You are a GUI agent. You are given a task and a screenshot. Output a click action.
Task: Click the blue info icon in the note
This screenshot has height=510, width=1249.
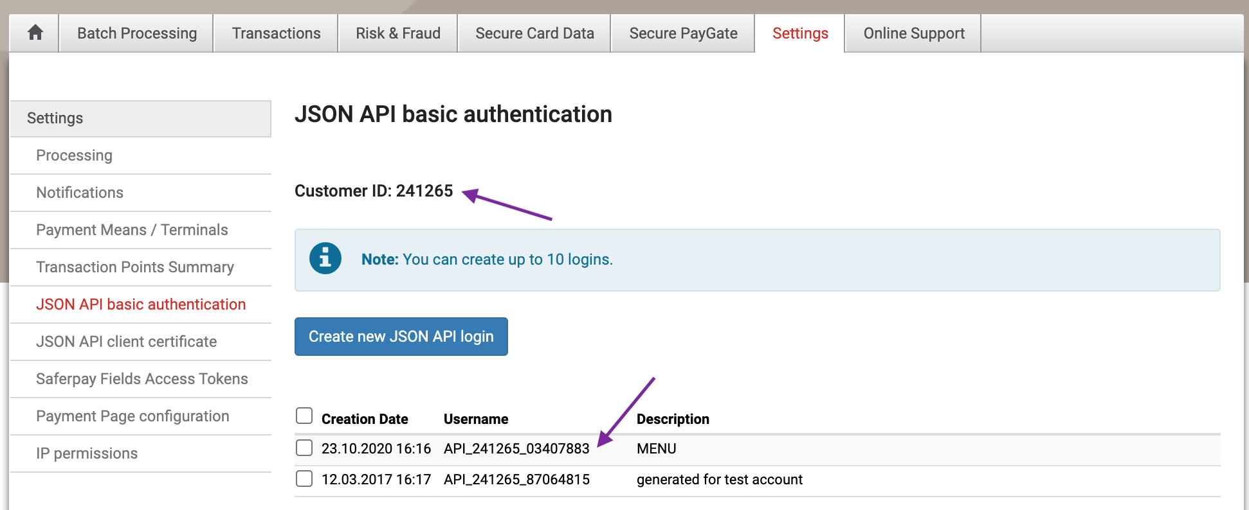(x=325, y=259)
